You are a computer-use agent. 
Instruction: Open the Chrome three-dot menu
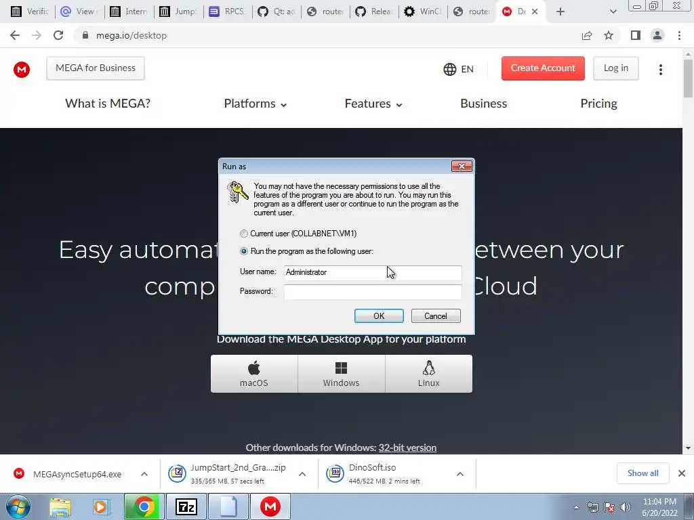click(x=679, y=35)
